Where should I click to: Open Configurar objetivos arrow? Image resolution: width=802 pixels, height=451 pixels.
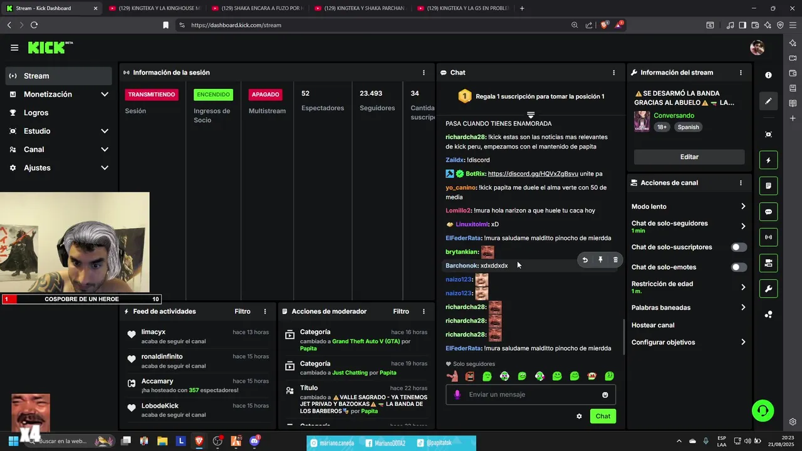click(x=743, y=343)
